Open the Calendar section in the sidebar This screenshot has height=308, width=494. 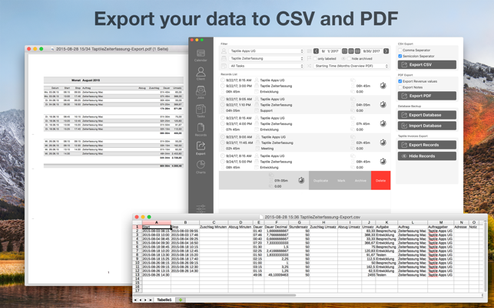coord(201,55)
